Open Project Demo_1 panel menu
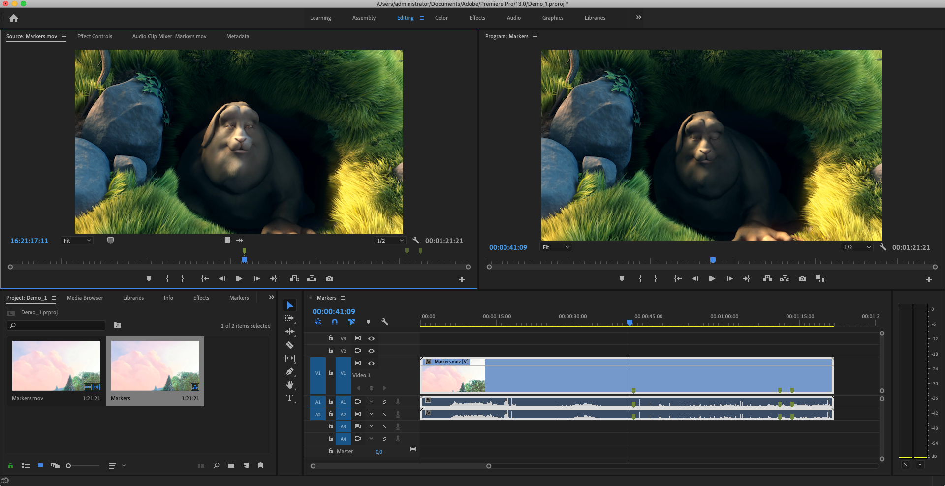This screenshot has width=945, height=486. tap(54, 298)
